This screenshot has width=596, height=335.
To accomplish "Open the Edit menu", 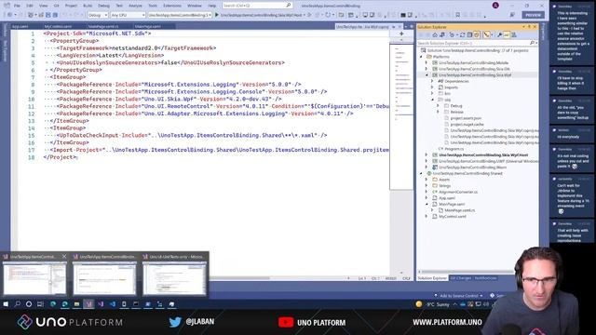I will click(30, 6).
